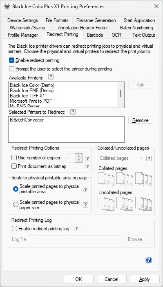Click the Log file path field
This screenshot has height=287, width=163.
[74, 239]
